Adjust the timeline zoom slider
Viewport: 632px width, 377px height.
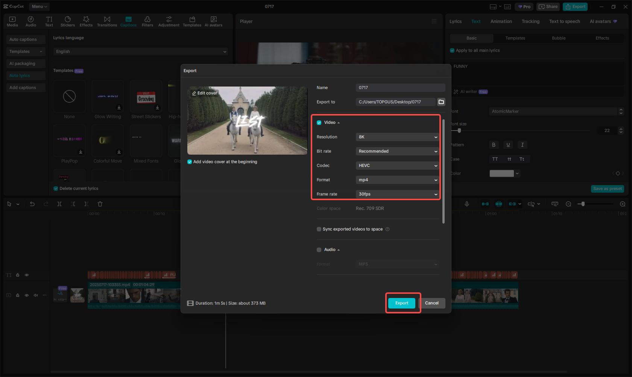tap(583, 204)
